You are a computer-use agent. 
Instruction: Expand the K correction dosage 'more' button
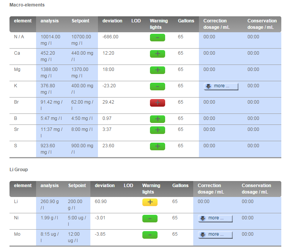click(x=221, y=87)
